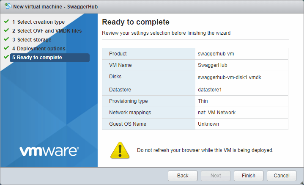Click the virtual machine icon in title bar
Screen dimensions: 304x185
8,6
